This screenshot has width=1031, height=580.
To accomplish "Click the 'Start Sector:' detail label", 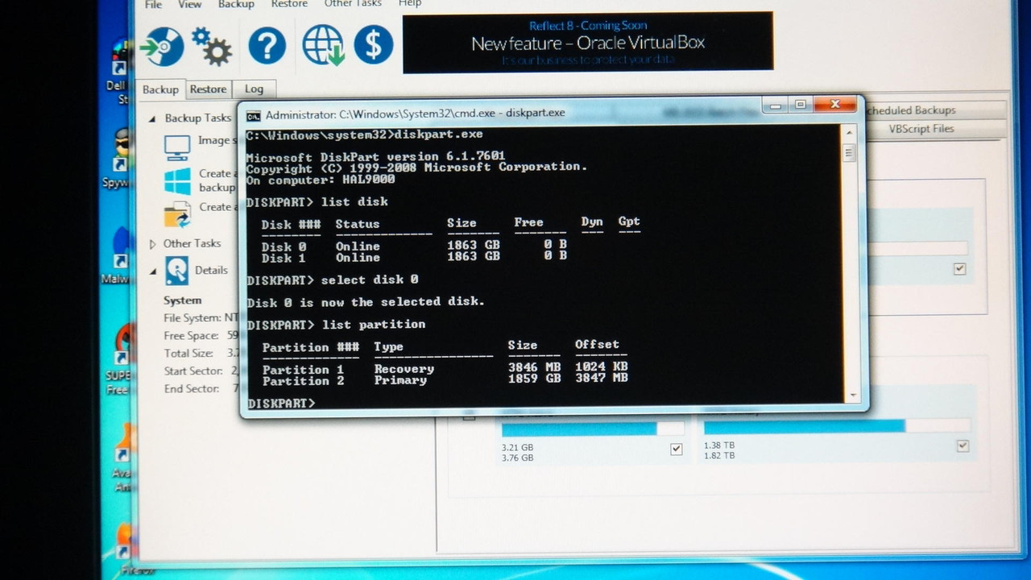I will tap(193, 371).
